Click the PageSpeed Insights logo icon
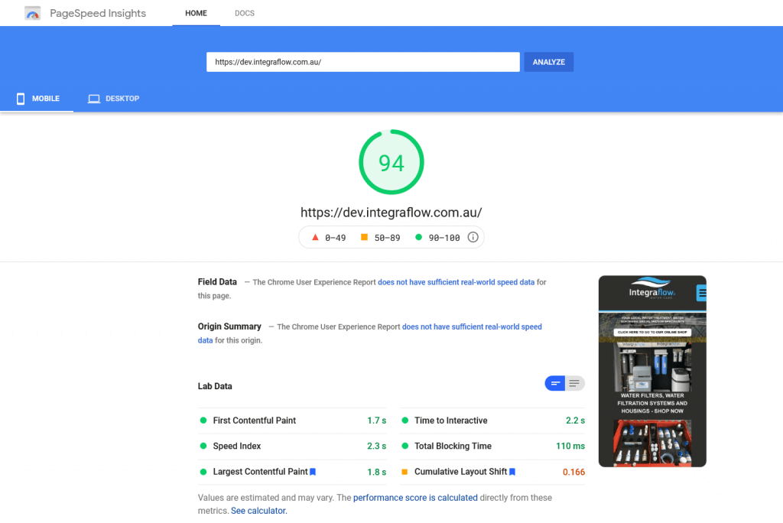Screen dimensions: 783x523 pyautogui.click(x=33, y=13)
